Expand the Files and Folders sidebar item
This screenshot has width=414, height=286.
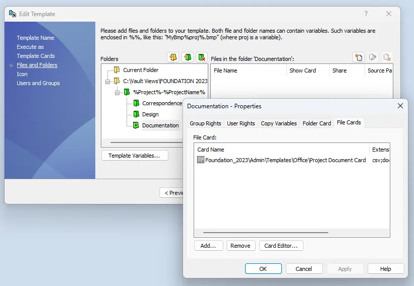[x=11, y=65]
